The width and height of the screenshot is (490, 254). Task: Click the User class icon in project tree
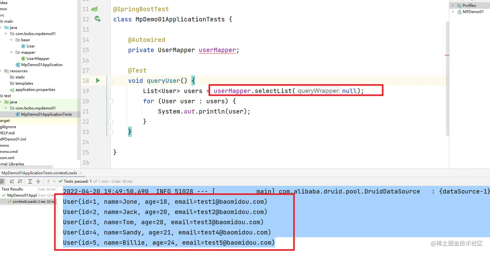[23, 46]
